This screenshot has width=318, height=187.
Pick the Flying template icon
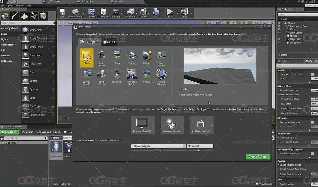click(117, 57)
